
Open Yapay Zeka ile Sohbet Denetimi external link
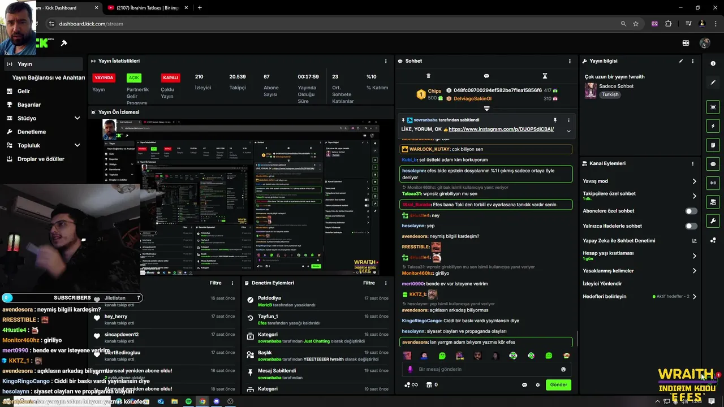pos(695,241)
